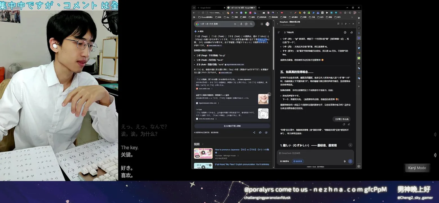The height and width of the screenshot is (203, 439).
Task: Open the browser three-dot settings menu
Action: tap(359, 13)
